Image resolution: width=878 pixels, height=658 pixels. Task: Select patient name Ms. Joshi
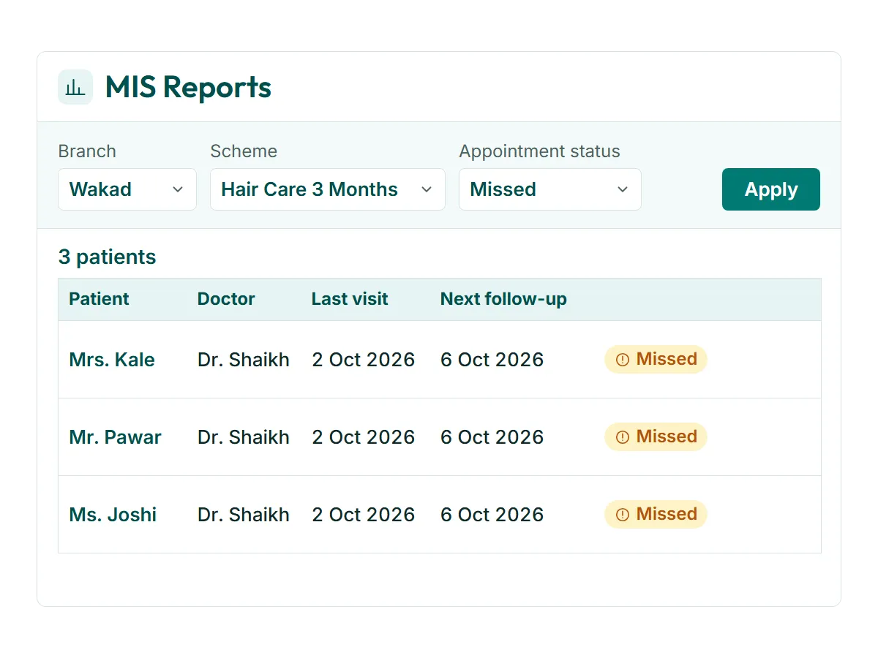pos(113,515)
